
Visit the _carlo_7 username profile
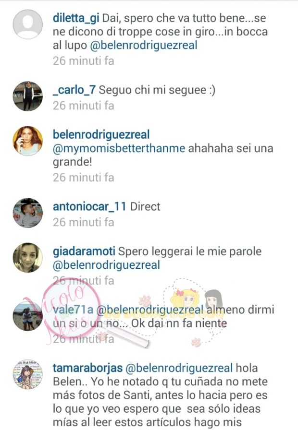pos(74,90)
